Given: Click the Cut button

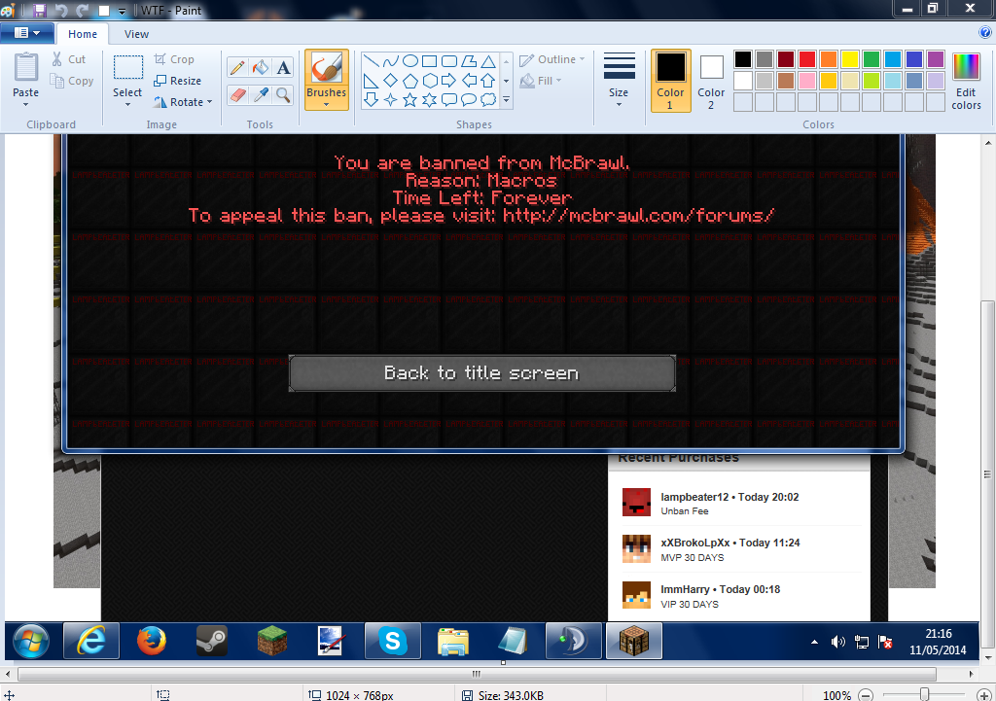Looking at the screenshot, I should (x=68, y=59).
